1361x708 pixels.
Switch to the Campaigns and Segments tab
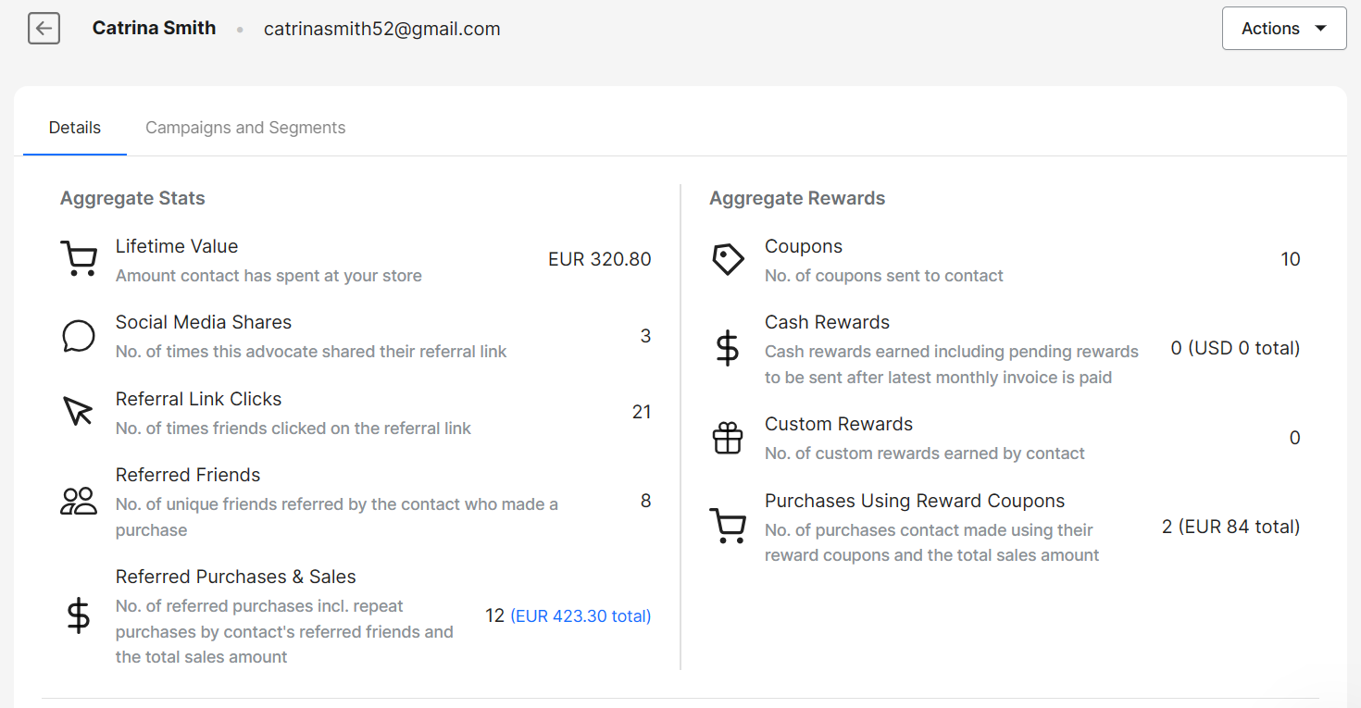point(244,127)
